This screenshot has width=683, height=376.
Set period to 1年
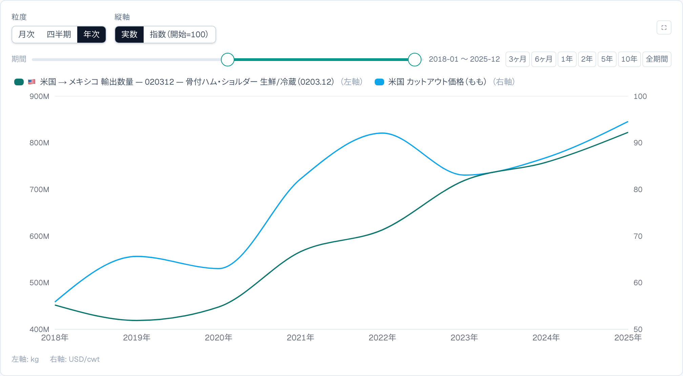tap(567, 59)
